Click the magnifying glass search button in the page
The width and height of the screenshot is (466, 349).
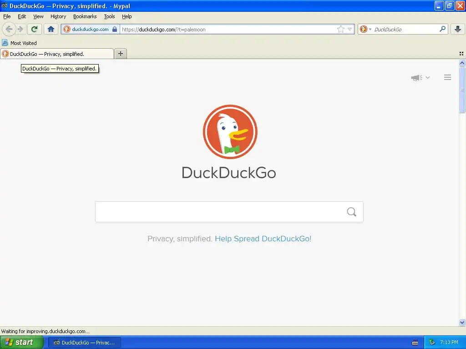[352, 212]
